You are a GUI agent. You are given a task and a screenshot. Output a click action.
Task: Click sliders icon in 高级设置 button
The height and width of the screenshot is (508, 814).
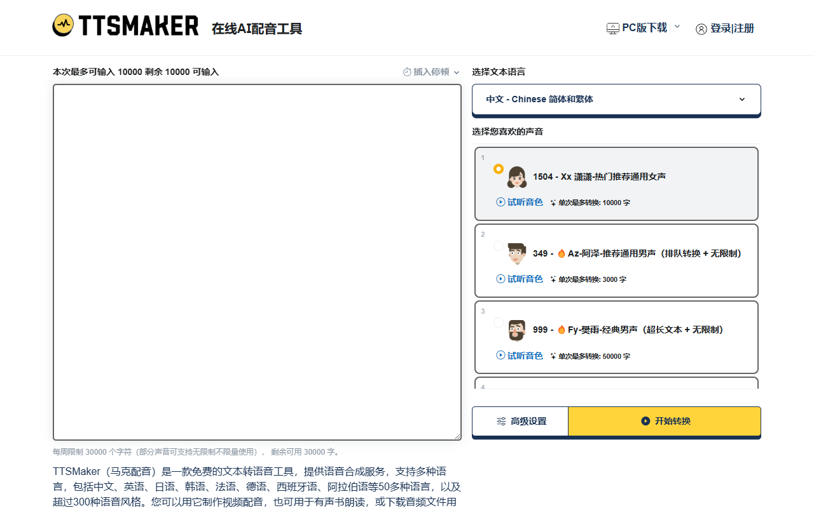coord(501,421)
